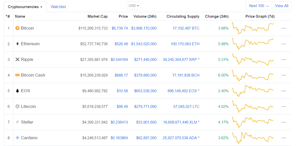Viewport: 307px width, 146px height.
Task: Open Ethereum price link $526.48
Action: point(121,44)
